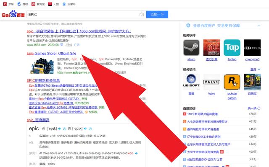Click the Epic Games result truck thumbnail
The height and width of the screenshot is (167, 269).
click(42, 66)
